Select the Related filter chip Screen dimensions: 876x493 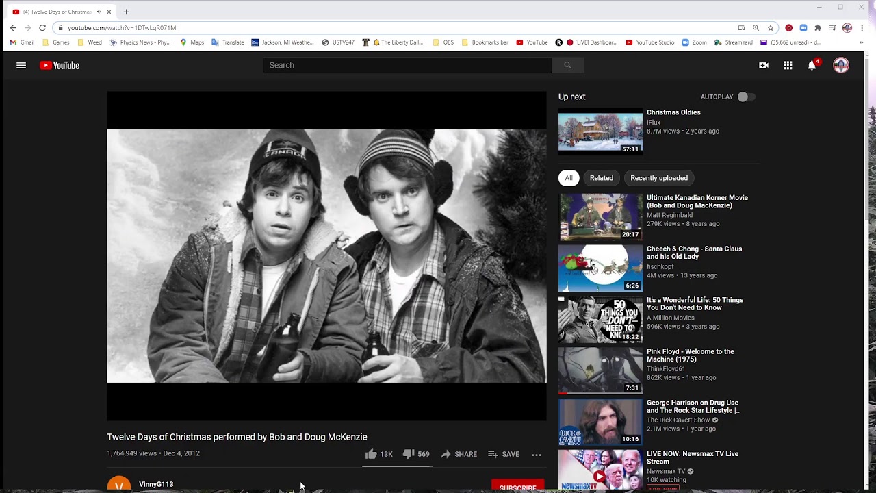[602, 178]
